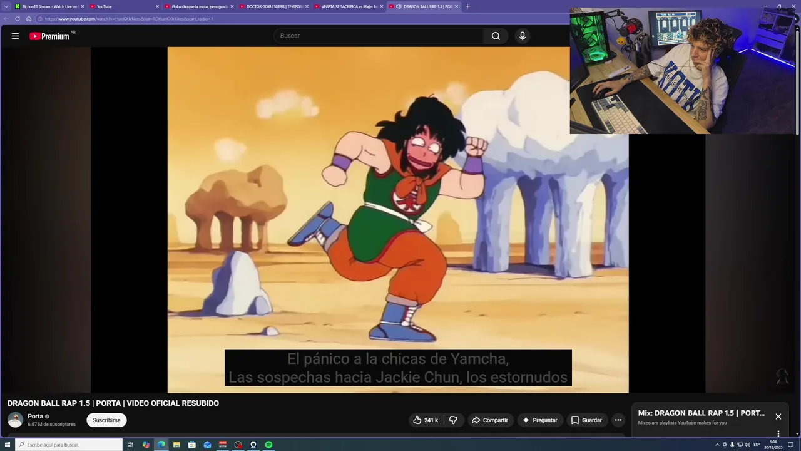Image resolution: width=801 pixels, height=451 pixels.
Task: Mute the DRAGON BALL RAP tab audio
Action: click(x=399, y=6)
